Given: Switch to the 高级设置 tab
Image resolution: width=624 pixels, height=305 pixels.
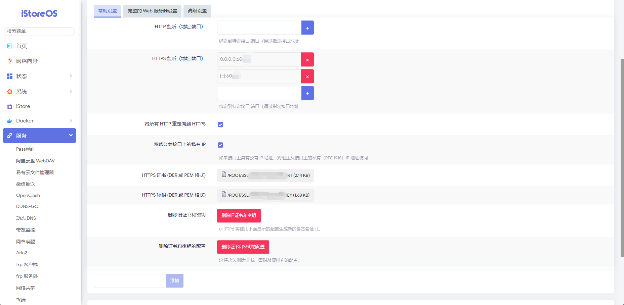Looking at the screenshot, I should pos(197,11).
